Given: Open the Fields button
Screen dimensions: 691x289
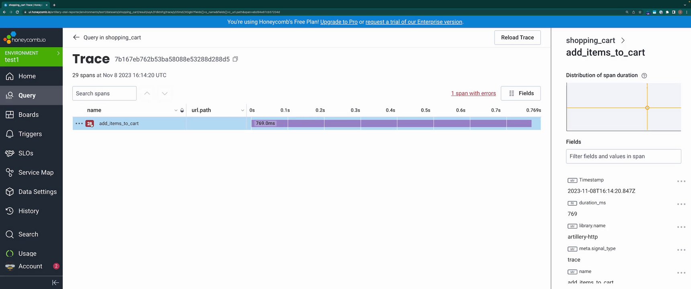Looking at the screenshot, I should click(521, 93).
